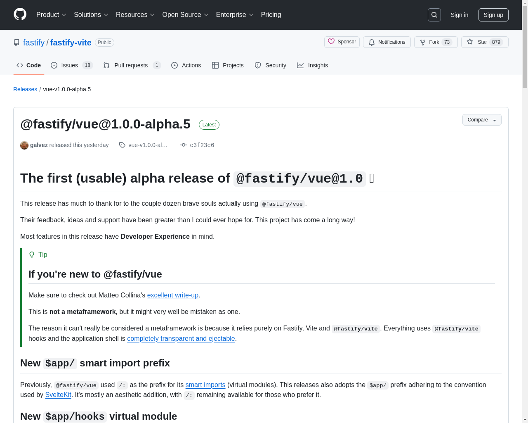Click Sign in
The height and width of the screenshot is (423, 528).
tap(460, 15)
